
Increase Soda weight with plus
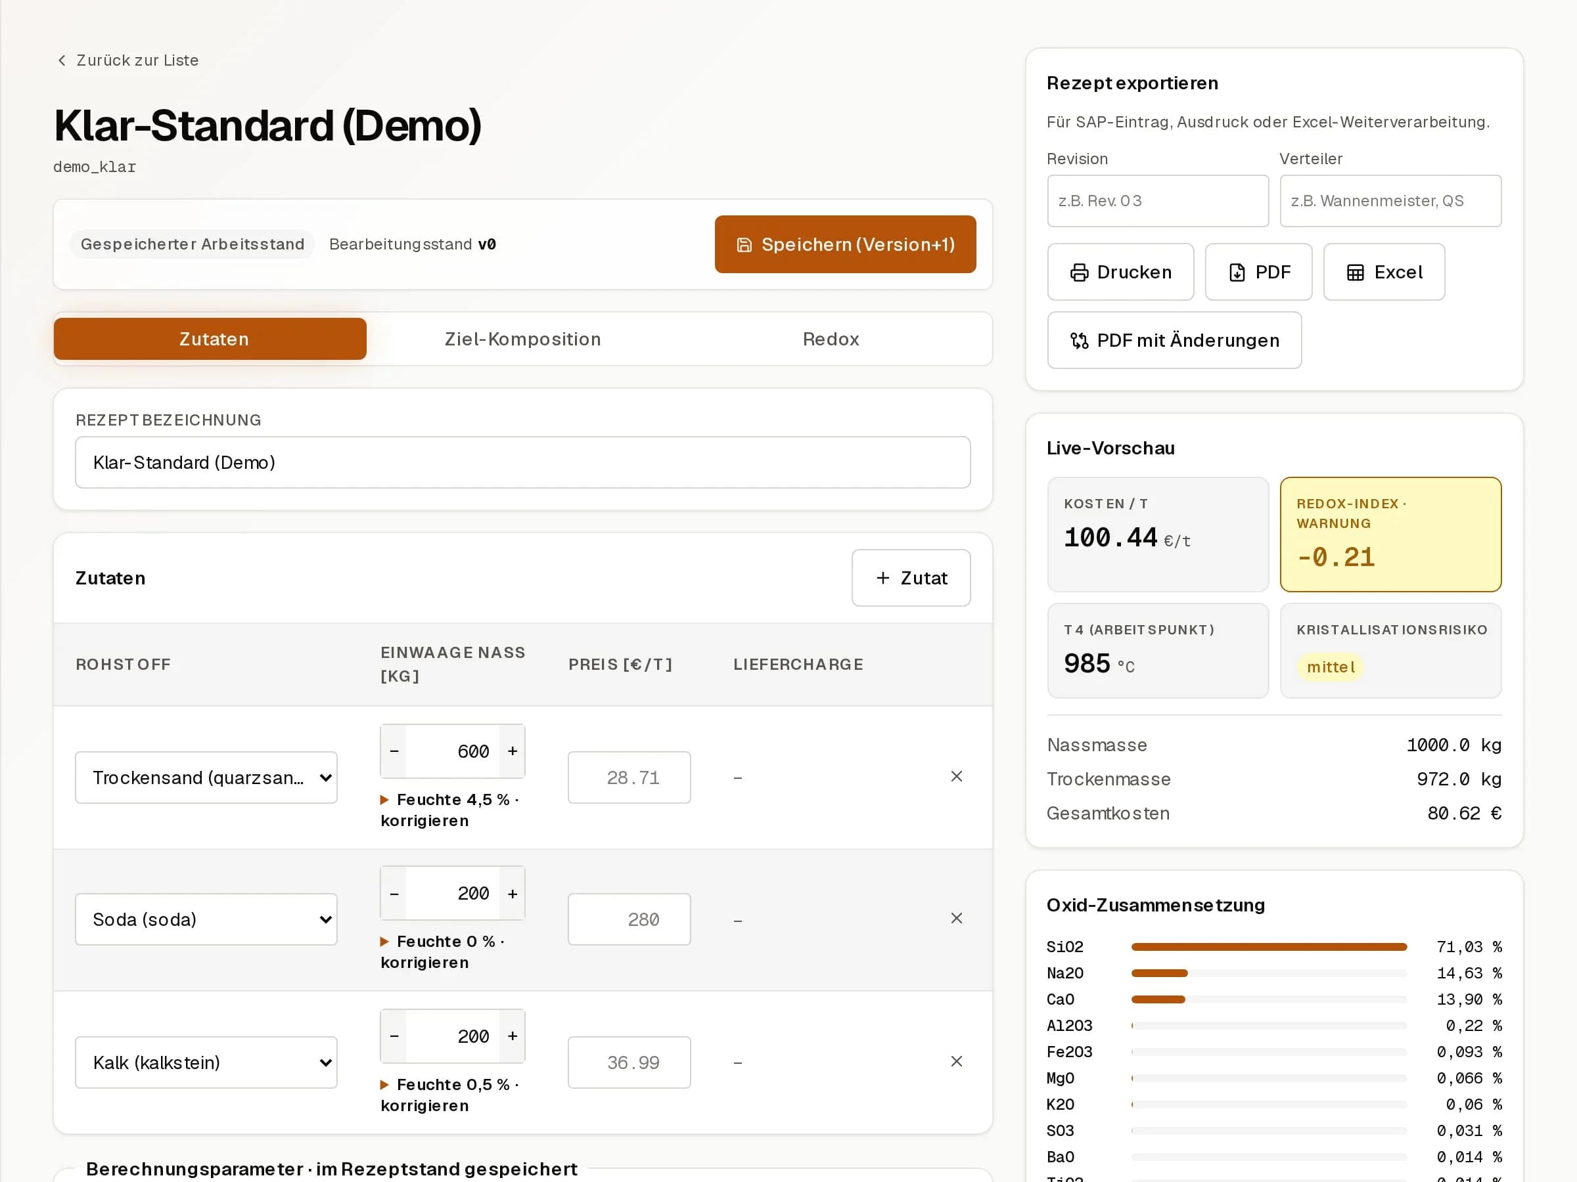(x=512, y=894)
